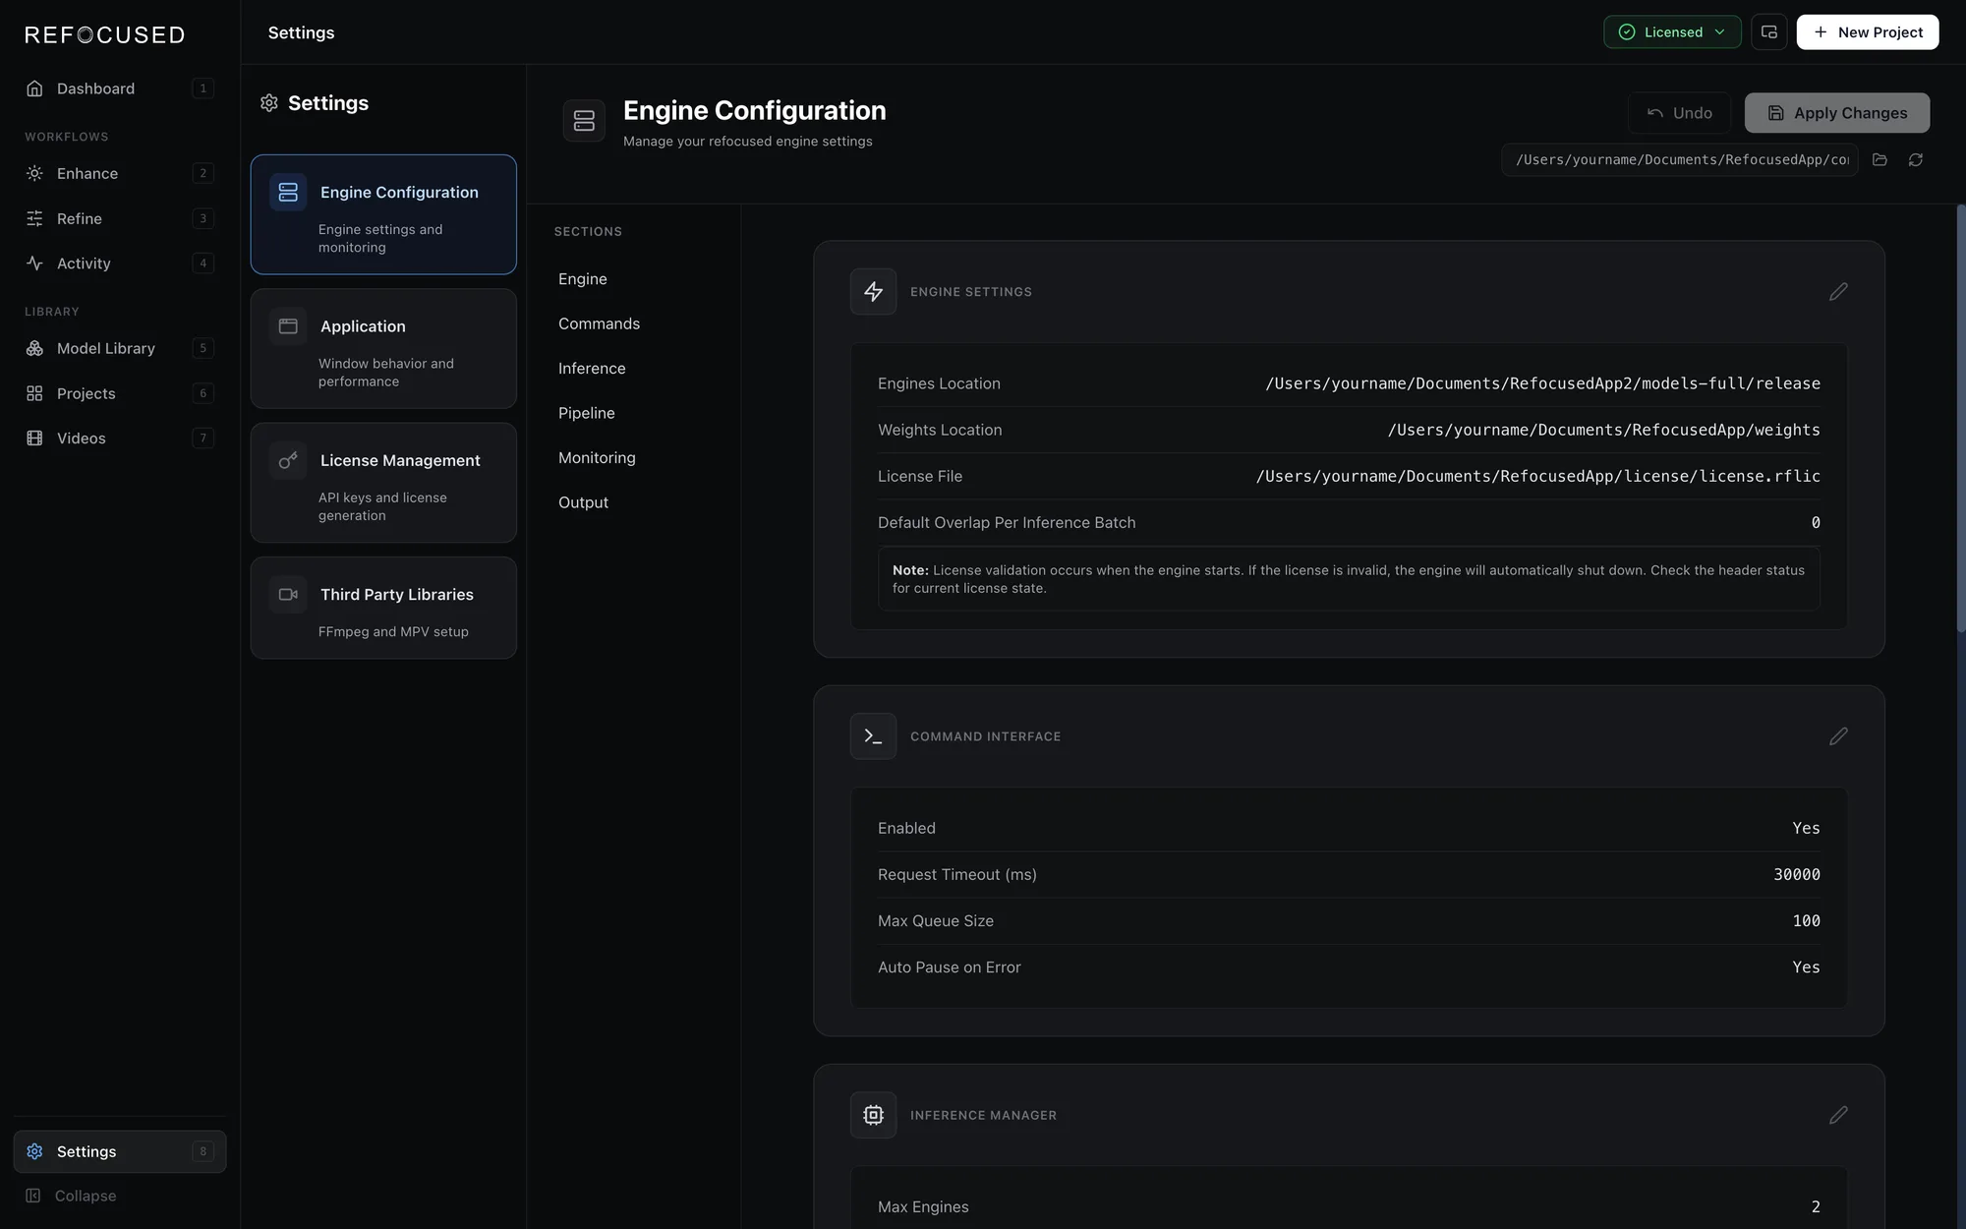Click the Projects grid icon
The width and height of the screenshot is (1966, 1229).
pyautogui.click(x=34, y=393)
